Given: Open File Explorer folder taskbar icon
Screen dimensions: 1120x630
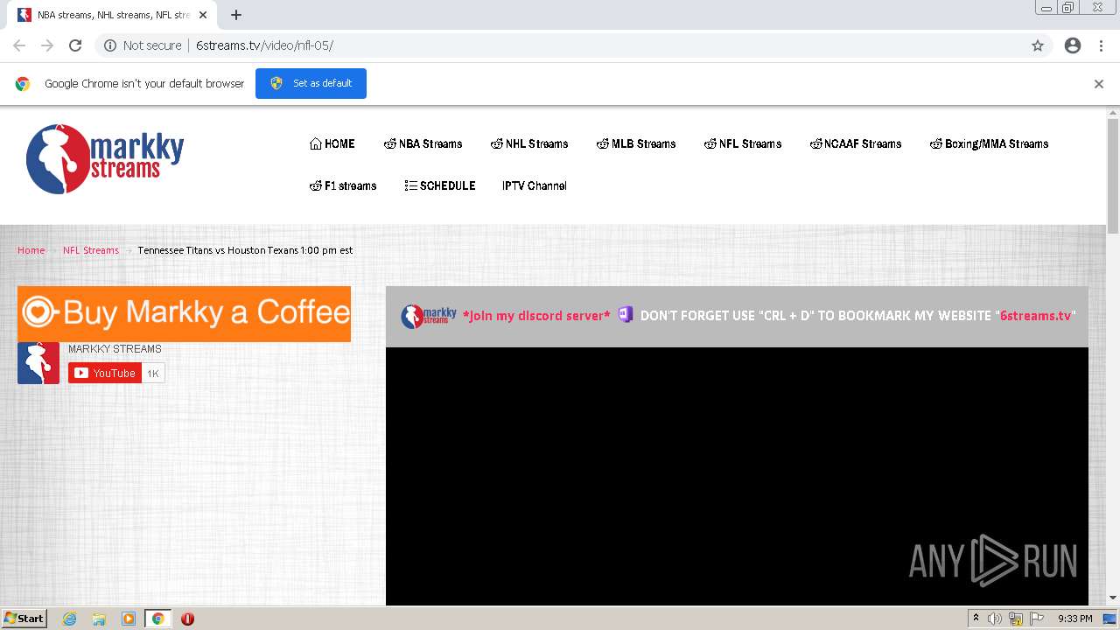Looking at the screenshot, I should click(x=99, y=619).
